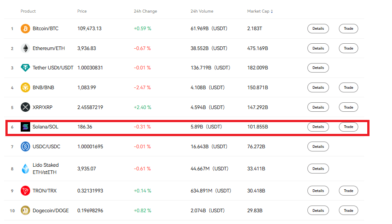Open Details for Bitcoin/BTC

(x=318, y=28)
